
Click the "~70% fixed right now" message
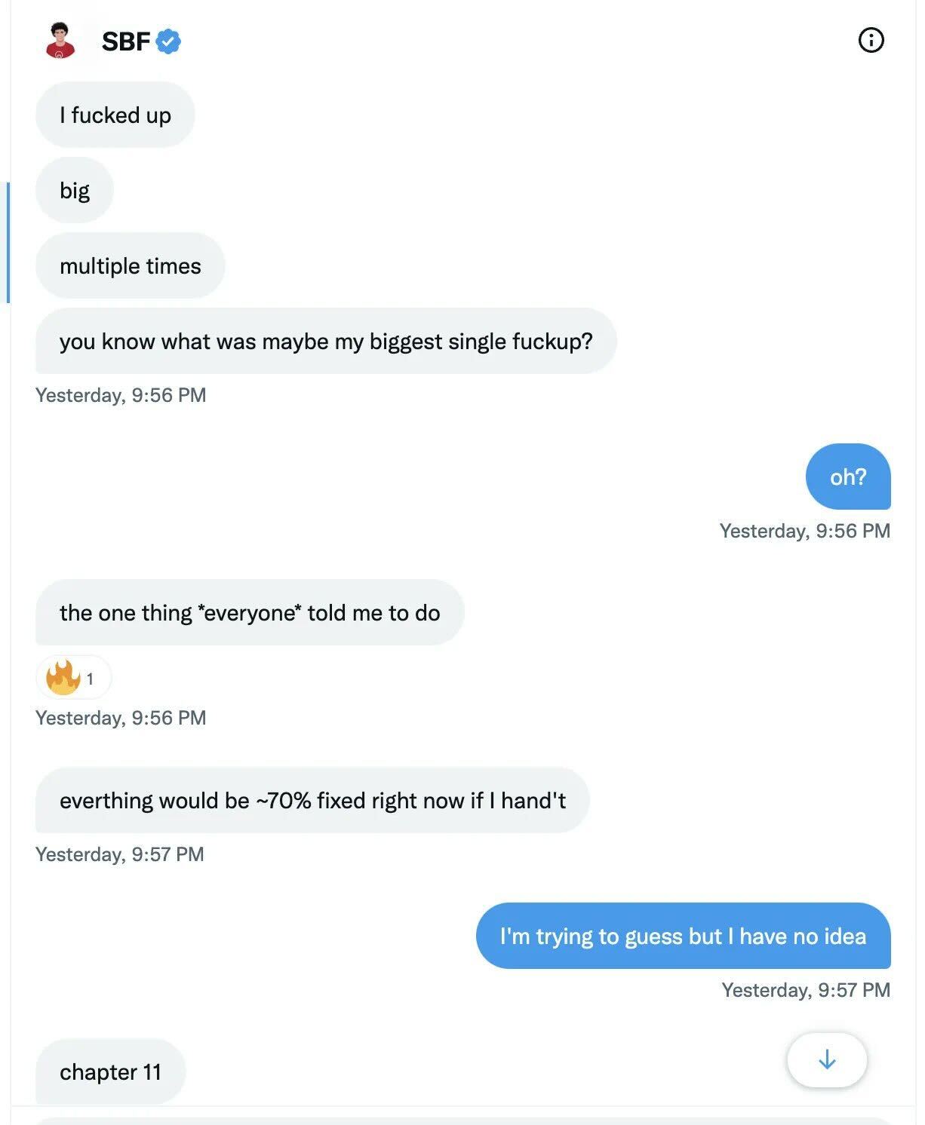click(312, 801)
